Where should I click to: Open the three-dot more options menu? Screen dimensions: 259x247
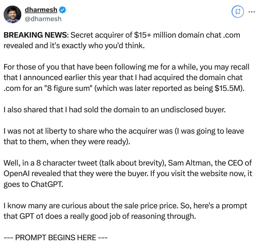tap(252, 12)
